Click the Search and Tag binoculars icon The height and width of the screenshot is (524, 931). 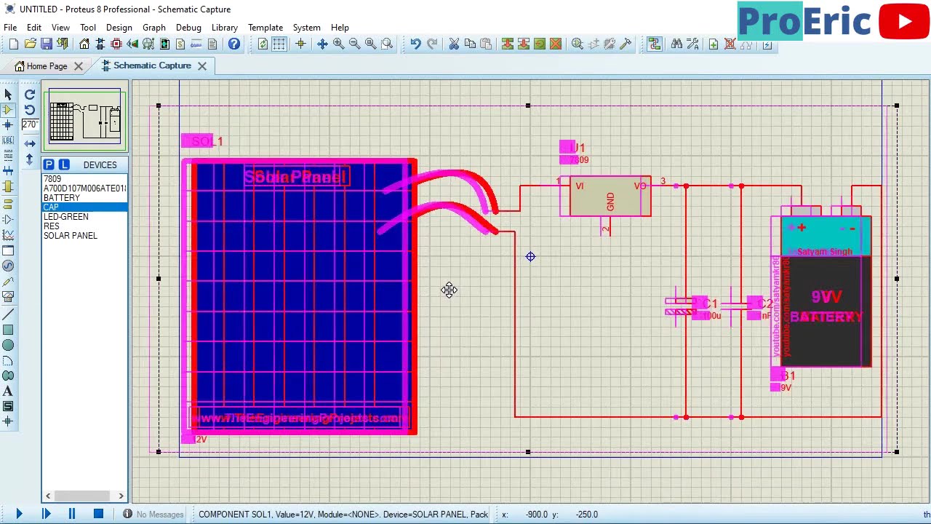(x=676, y=44)
